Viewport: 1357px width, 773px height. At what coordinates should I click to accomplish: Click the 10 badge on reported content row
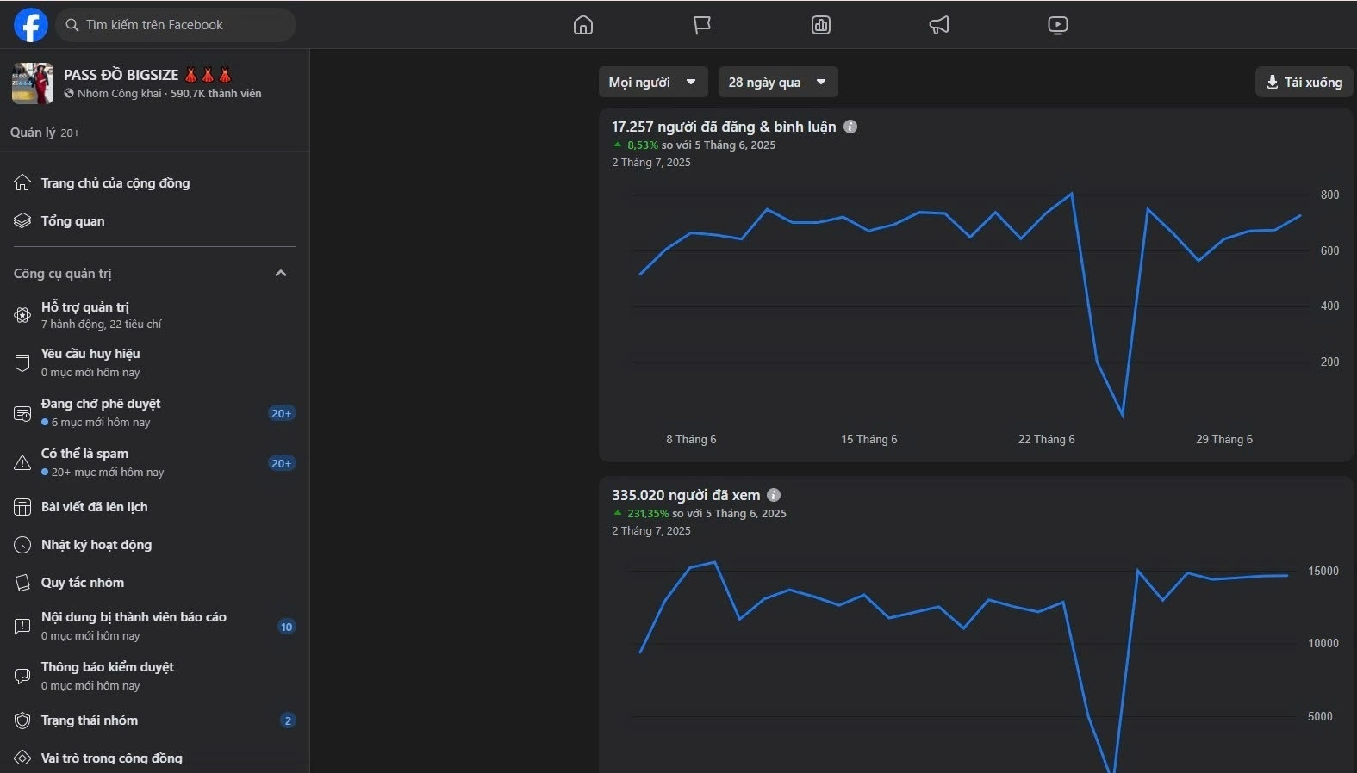coord(287,627)
